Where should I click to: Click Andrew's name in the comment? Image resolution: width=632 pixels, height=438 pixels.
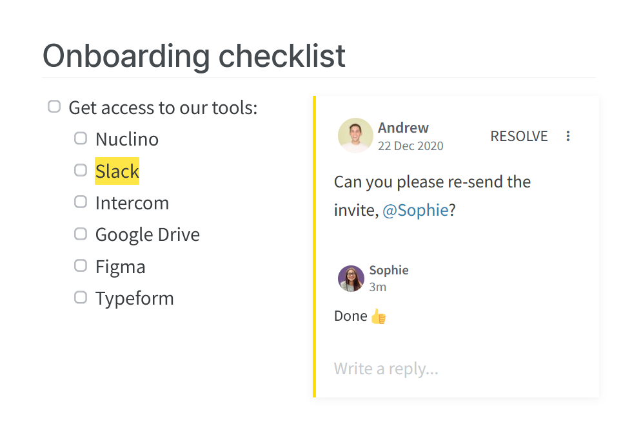(403, 128)
